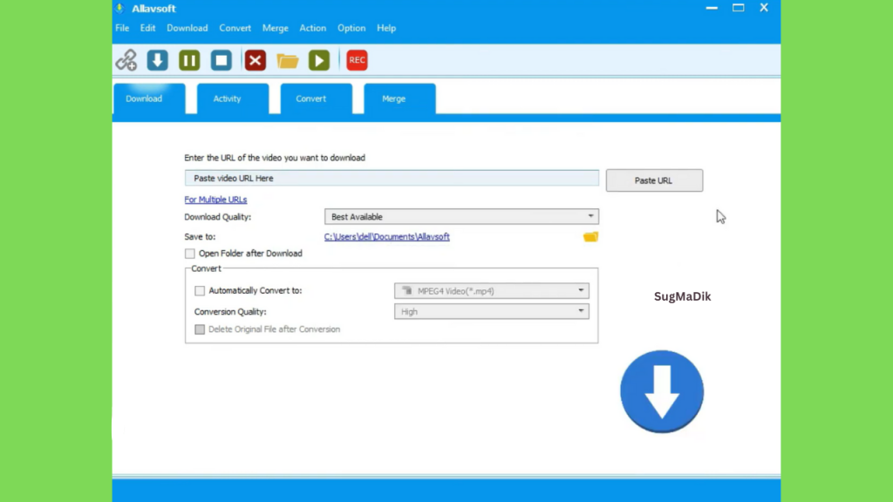
Task: Open the Merge menu in menu bar
Action: pos(275,28)
